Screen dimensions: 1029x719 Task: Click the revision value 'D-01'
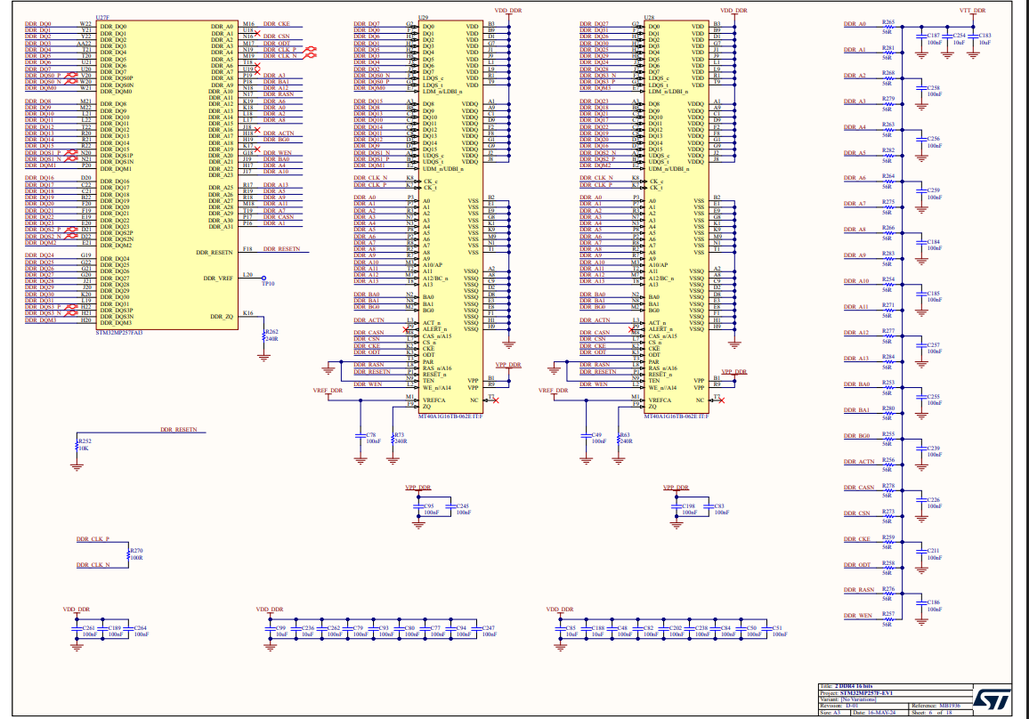click(x=852, y=706)
